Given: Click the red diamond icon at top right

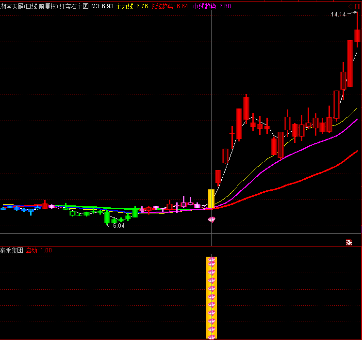Looking at the screenshot, I should 350,6.
